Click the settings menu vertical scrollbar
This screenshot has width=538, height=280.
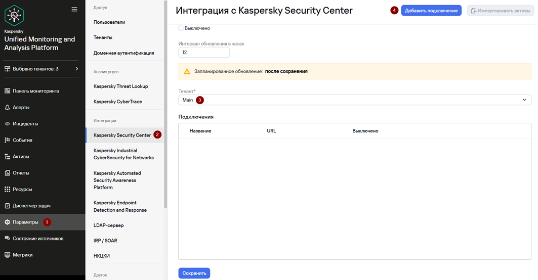pyautogui.click(x=165, y=104)
